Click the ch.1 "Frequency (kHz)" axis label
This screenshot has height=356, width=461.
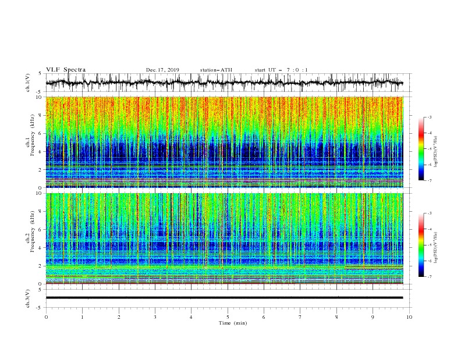pyautogui.click(x=33, y=135)
